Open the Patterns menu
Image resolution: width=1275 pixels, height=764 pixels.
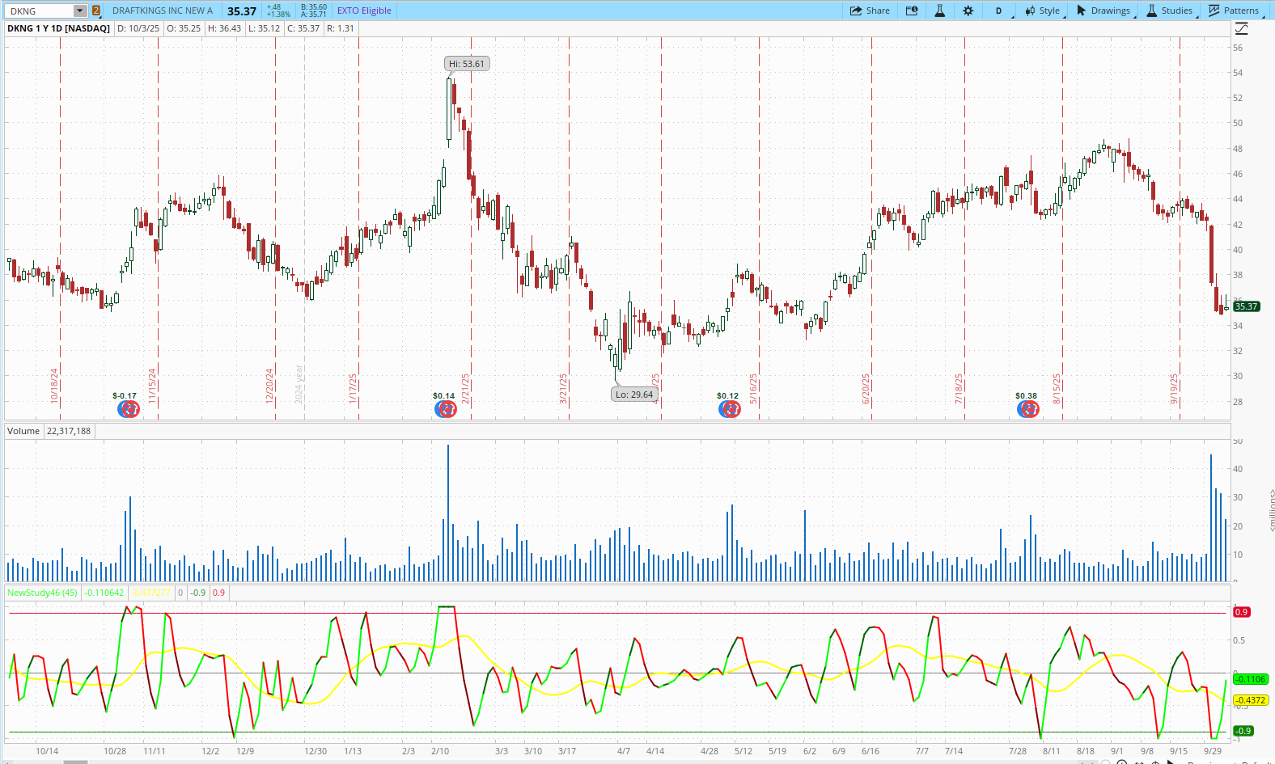1234,11
